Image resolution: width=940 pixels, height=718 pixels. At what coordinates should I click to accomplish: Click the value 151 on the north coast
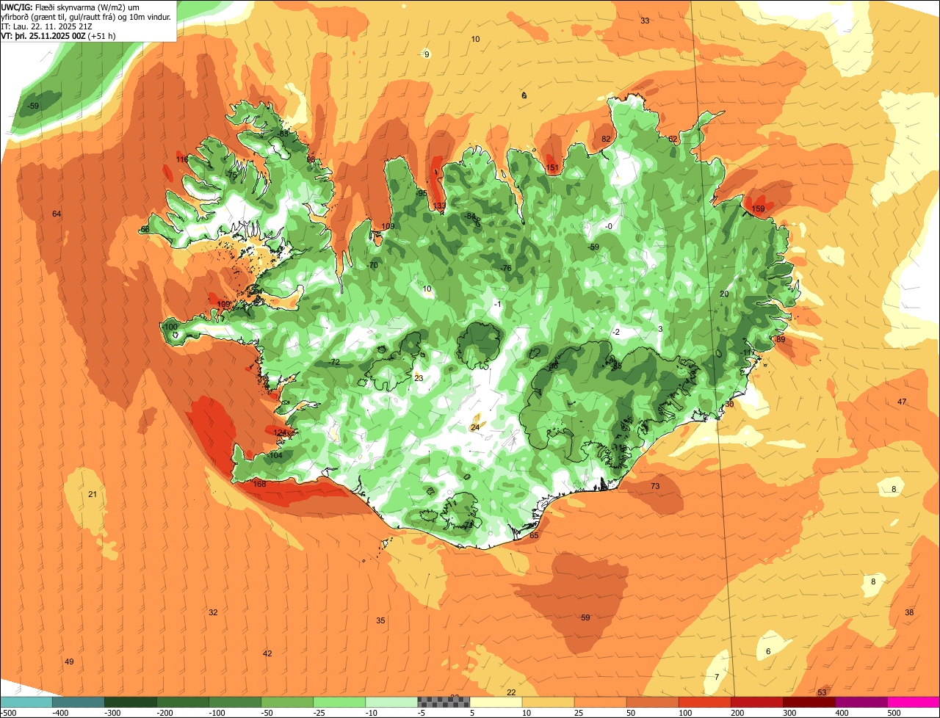click(x=552, y=168)
